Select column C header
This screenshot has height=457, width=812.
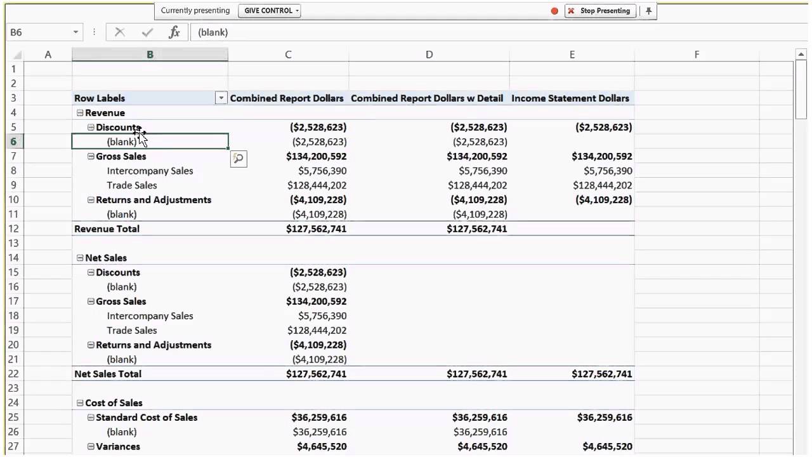[288, 55]
